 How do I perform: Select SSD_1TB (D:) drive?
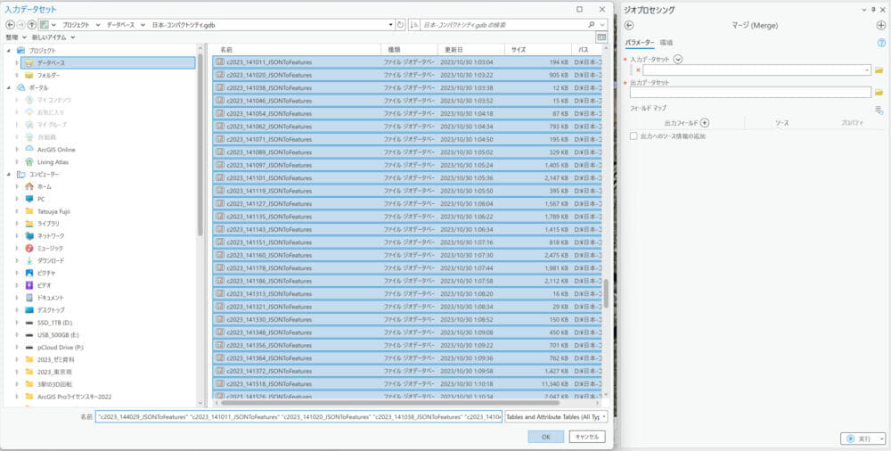click(55, 323)
